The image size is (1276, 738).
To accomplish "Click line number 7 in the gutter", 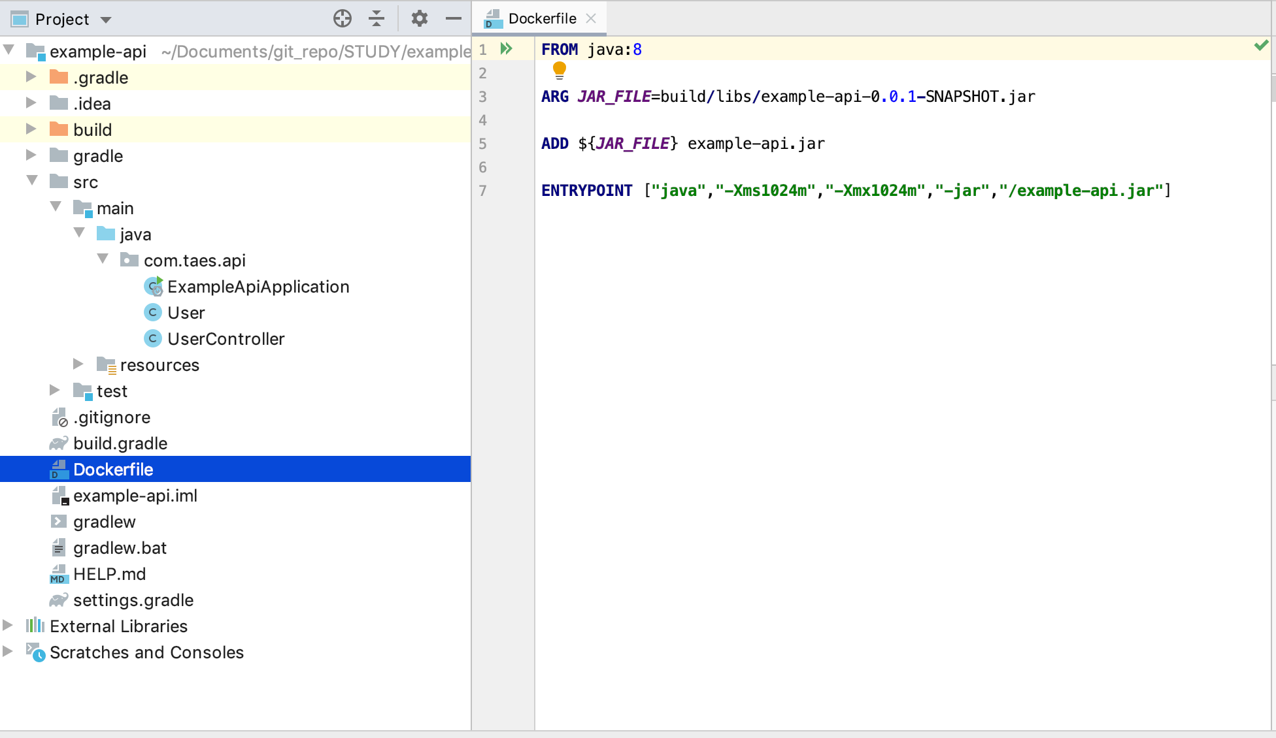I will (482, 191).
